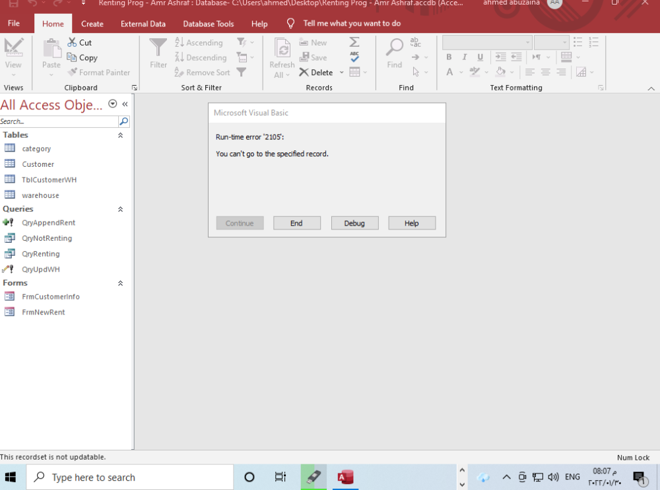Select the QryAppendRent query
The width and height of the screenshot is (660, 490).
(48, 222)
